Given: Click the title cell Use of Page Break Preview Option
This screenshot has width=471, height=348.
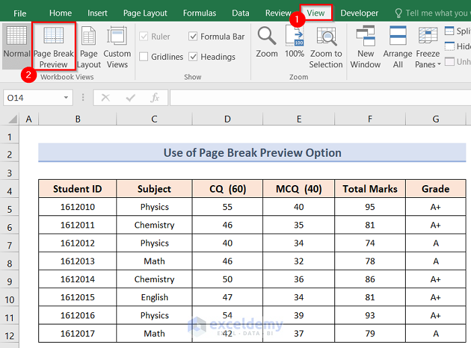Looking at the screenshot, I should point(252,153).
